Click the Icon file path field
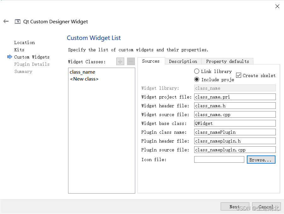Image resolution: width=284 pixels, height=214 pixels. pyautogui.click(x=219, y=160)
